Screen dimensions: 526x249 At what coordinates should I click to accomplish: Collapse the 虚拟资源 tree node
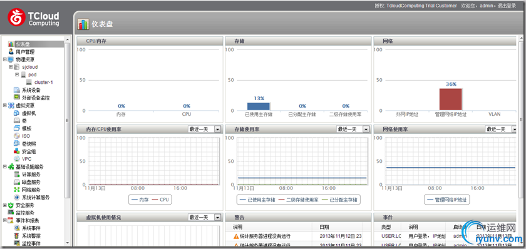(x=5, y=105)
